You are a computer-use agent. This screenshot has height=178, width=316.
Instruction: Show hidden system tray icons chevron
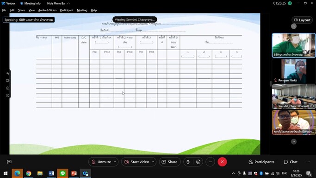(x=233, y=173)
